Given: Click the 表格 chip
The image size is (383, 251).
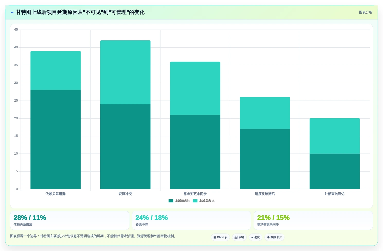Looking at the screenshot, I should (x=239, y=237).
